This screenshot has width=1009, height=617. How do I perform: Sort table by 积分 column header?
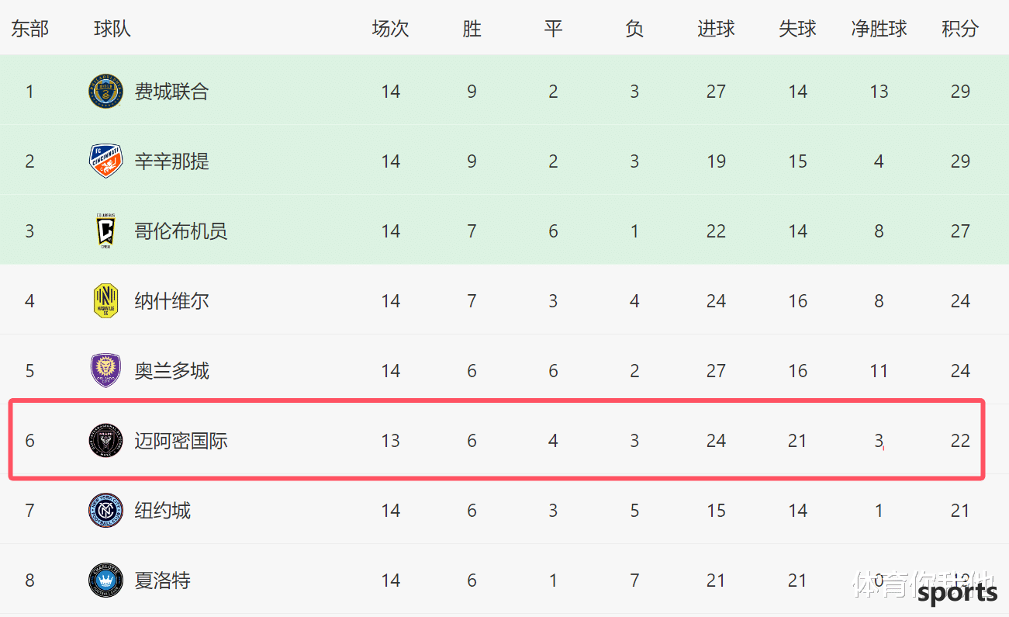tap(960, 29)
